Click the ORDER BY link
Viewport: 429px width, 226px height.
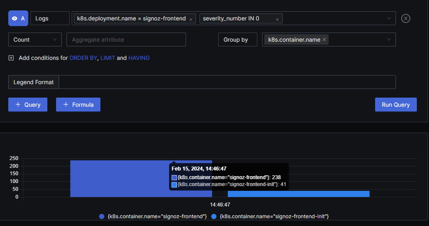coord(83,58)
